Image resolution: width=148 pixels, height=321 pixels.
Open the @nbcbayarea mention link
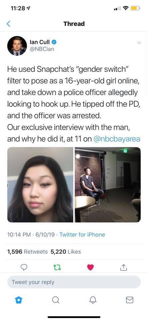[117, 139]
